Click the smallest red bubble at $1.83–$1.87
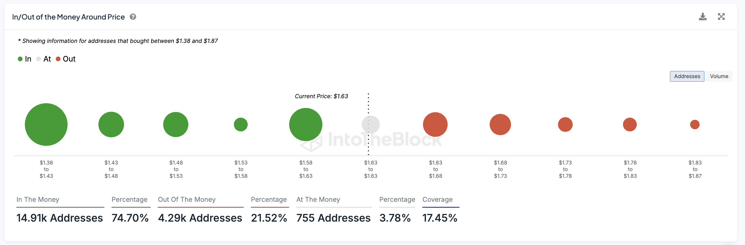745x245 pixels. (695, 125)
